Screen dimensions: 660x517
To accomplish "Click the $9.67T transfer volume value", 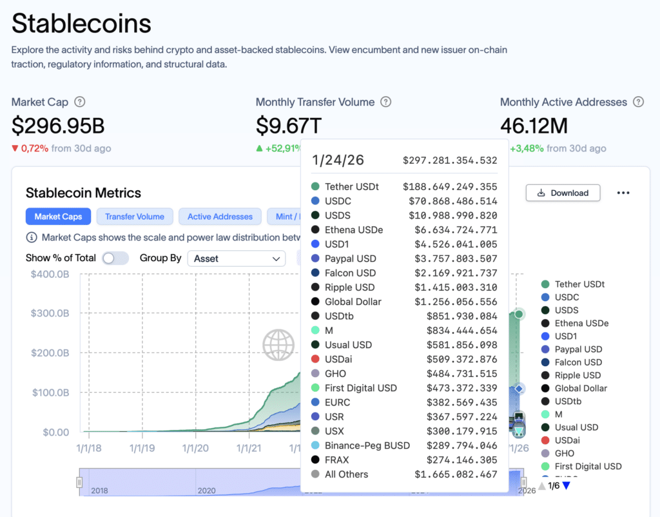I will (x=289, y=126).
